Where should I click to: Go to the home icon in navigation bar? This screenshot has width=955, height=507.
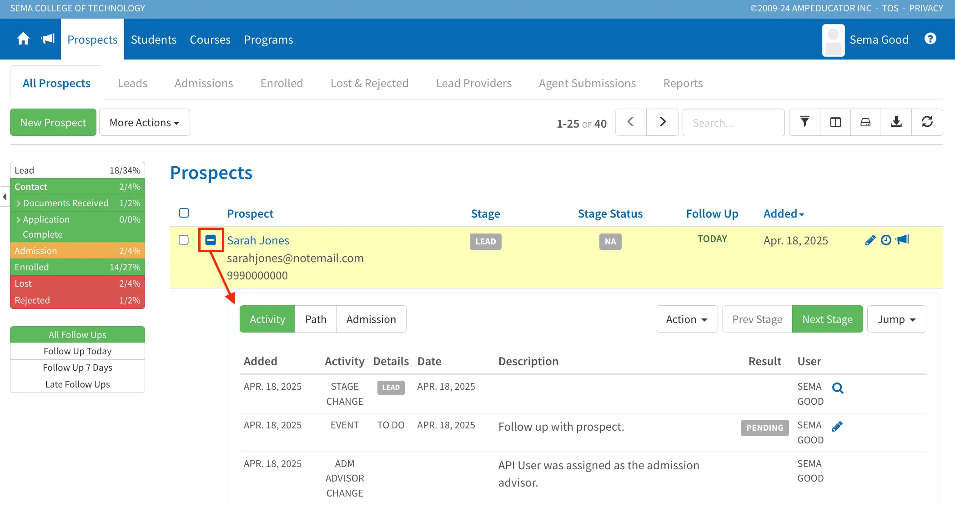(x=23, y=39)
